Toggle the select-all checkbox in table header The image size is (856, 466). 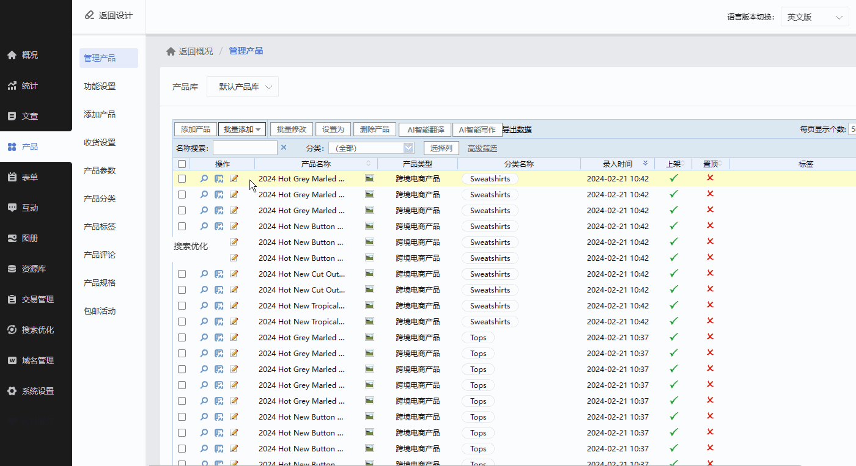point(182,164)
